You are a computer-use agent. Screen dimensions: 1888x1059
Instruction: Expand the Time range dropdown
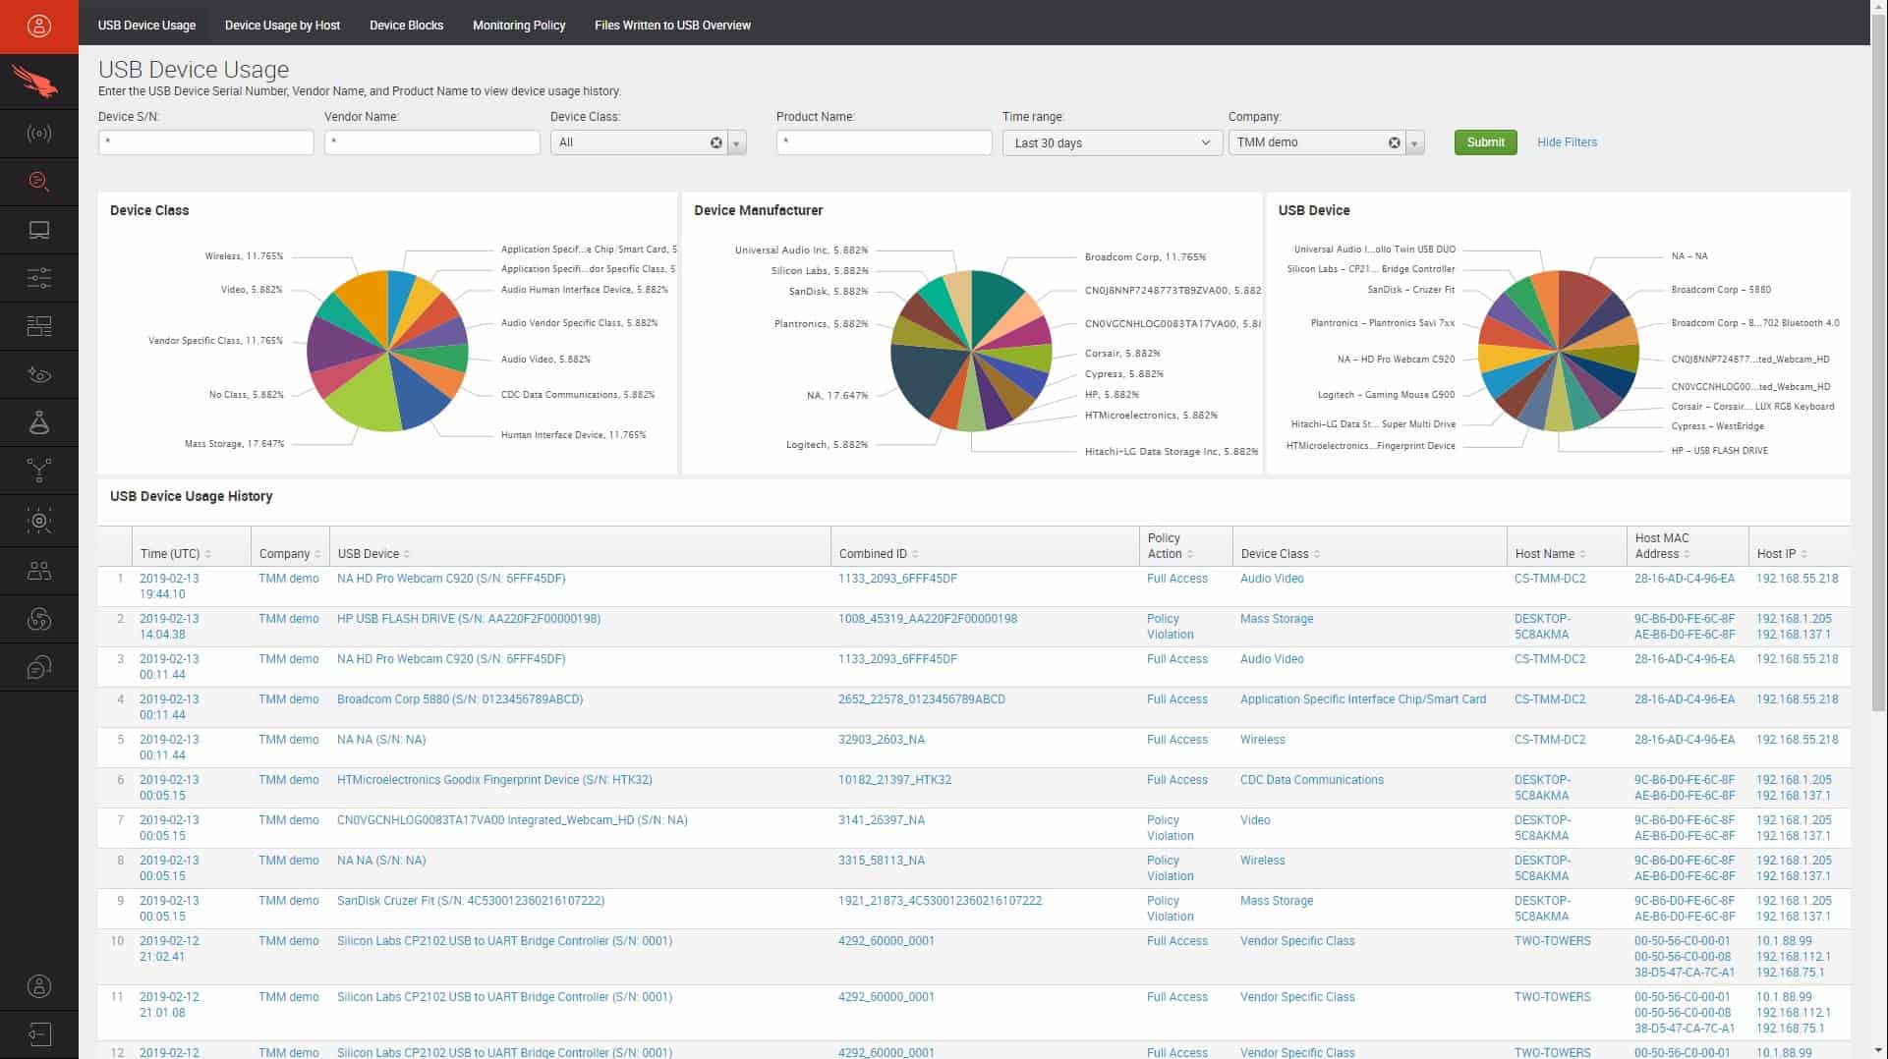click(1206, 142)
